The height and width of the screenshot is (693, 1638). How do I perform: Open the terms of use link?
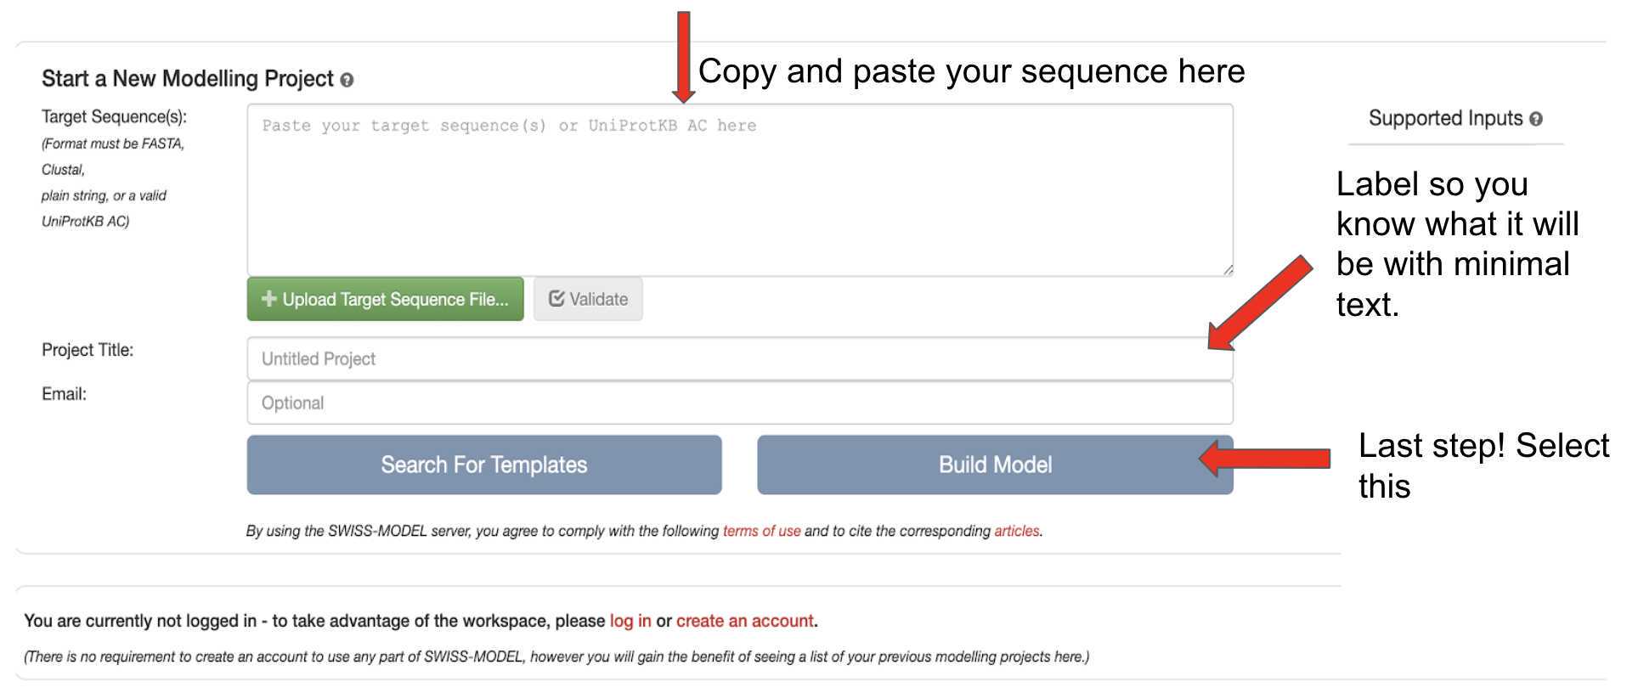(x=761, y=531)
